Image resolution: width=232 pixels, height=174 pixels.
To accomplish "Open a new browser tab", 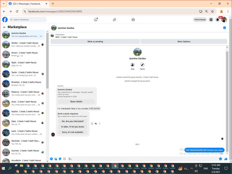I will point(53,4).
